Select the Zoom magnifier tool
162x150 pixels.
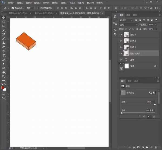[x=4, y=76]
